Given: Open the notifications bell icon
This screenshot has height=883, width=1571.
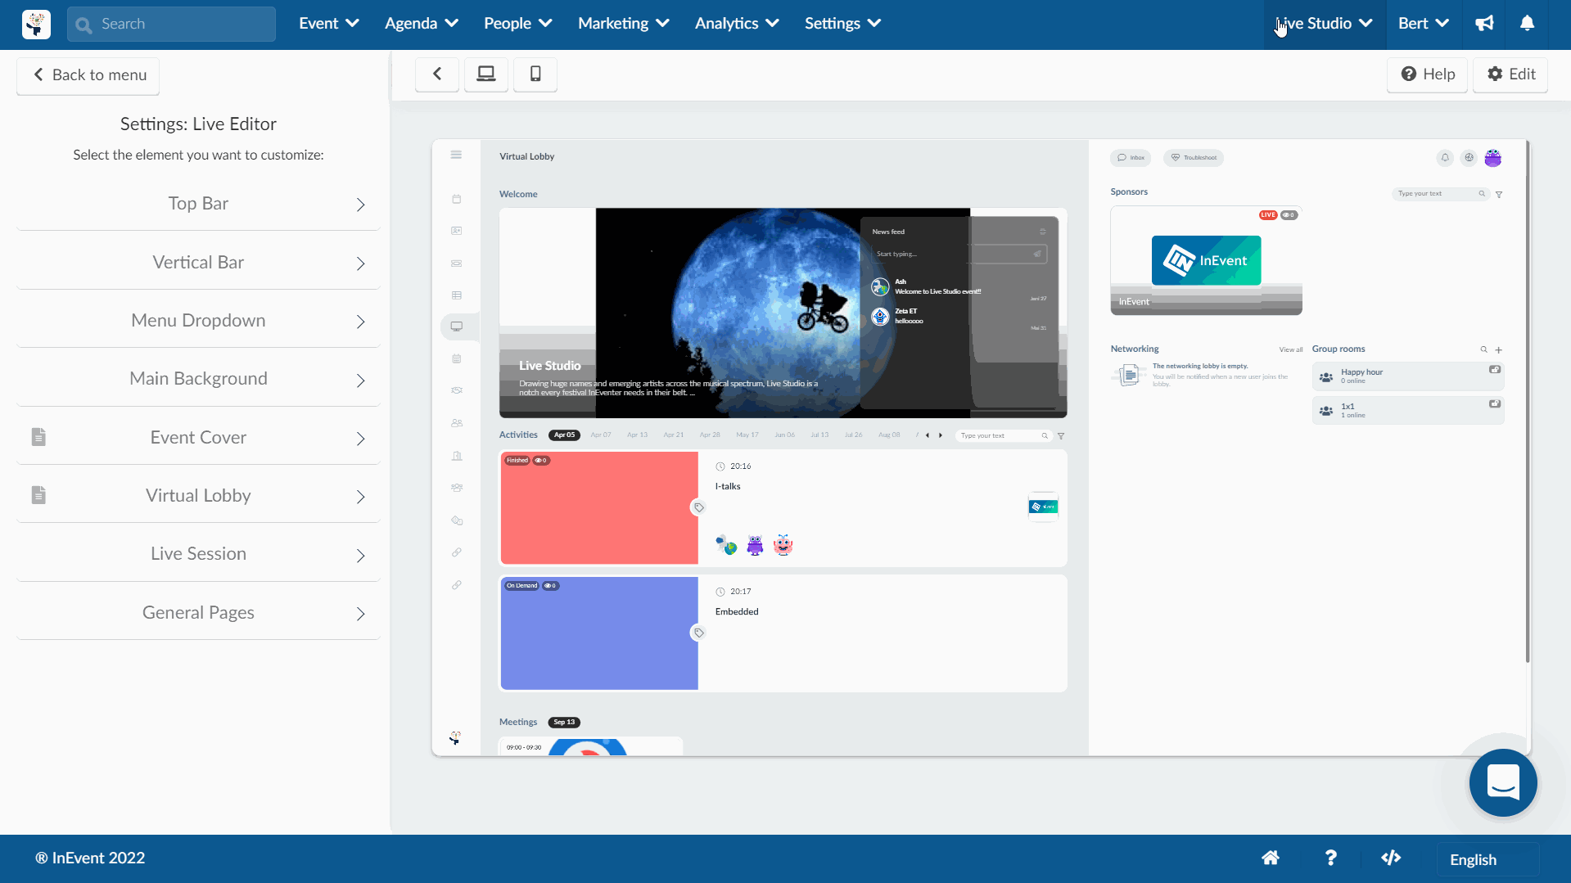Looking at the screenshot, I should (x=1527, y=24).
